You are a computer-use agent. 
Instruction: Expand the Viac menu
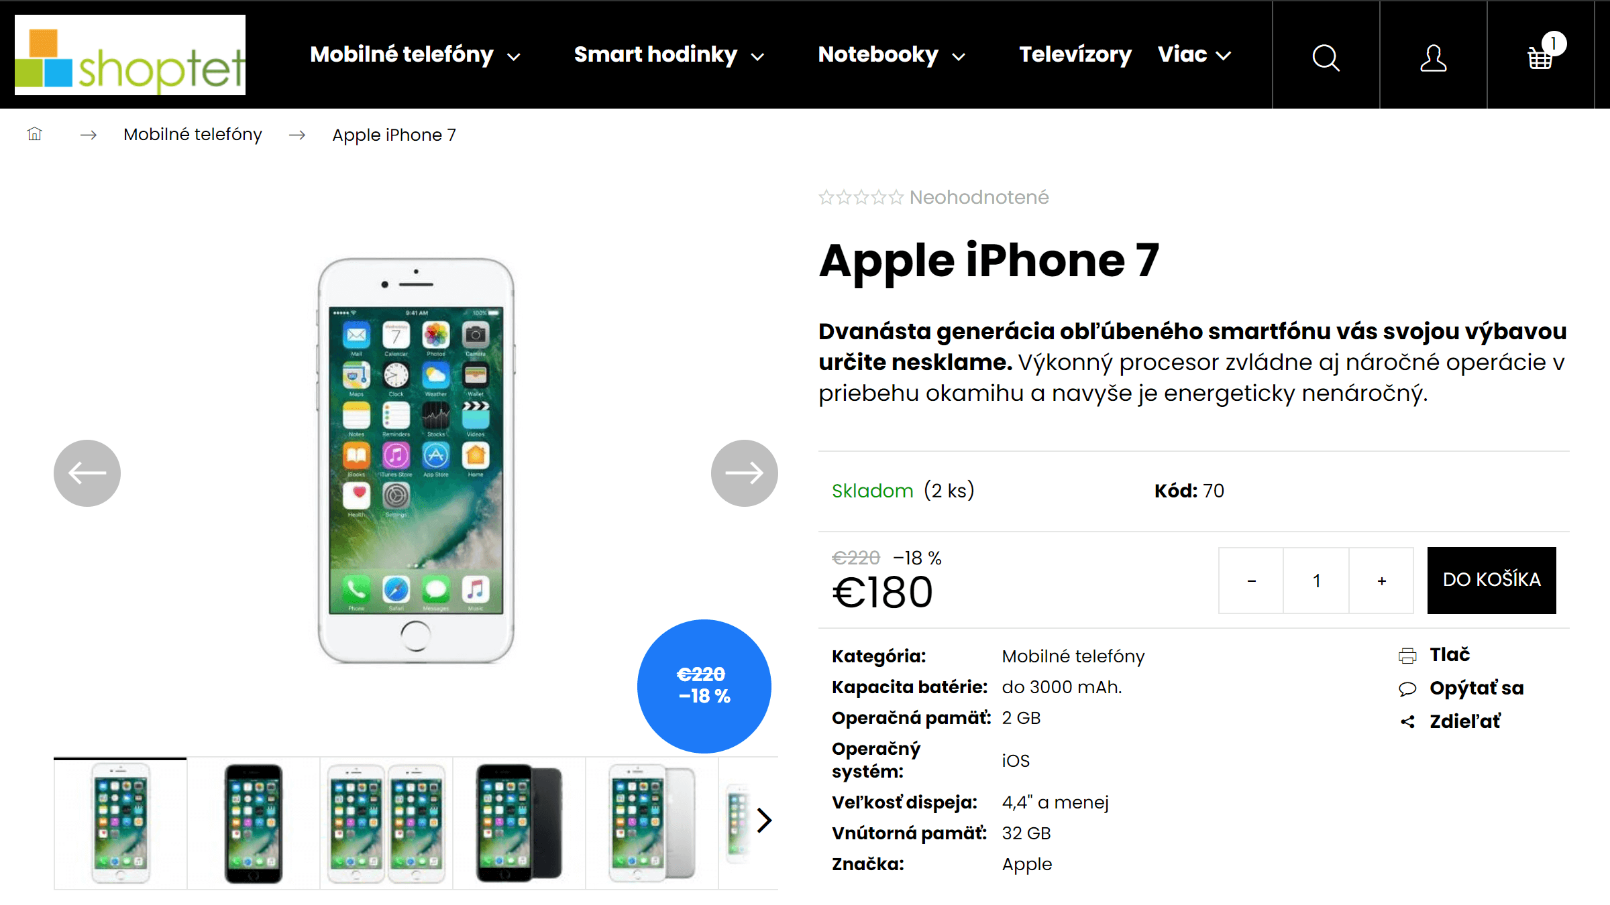click(x=1195, y=55)
